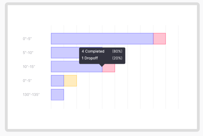Click the chart's left axis line below the bars
This screenshot has height=136, width=203.
pyautogui.click(x=51, y=105)
